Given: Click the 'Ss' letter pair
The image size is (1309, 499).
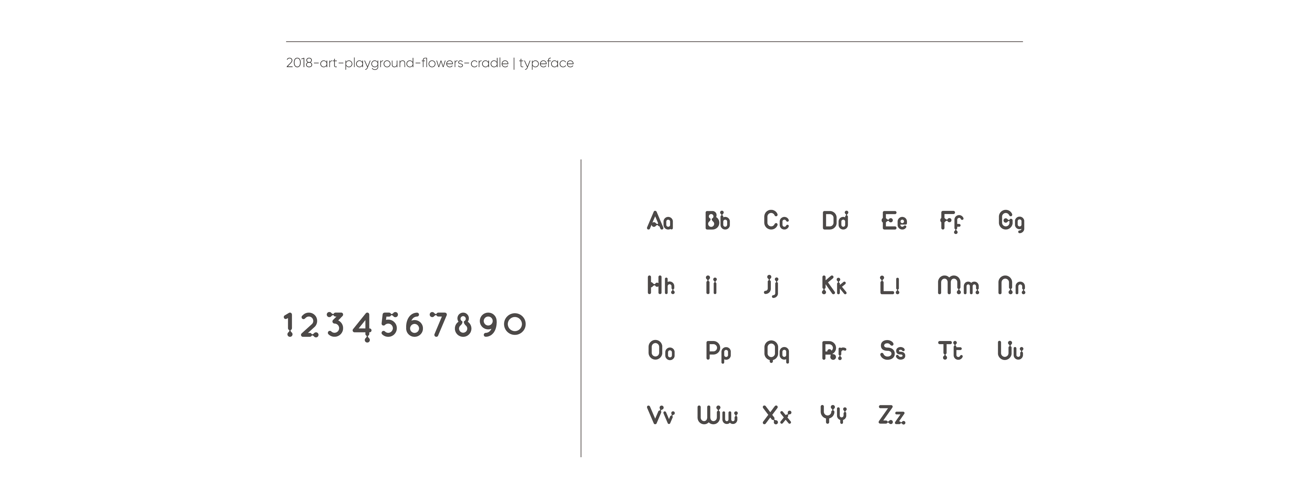Looking at the screenshot, I should tap(893, 351).
